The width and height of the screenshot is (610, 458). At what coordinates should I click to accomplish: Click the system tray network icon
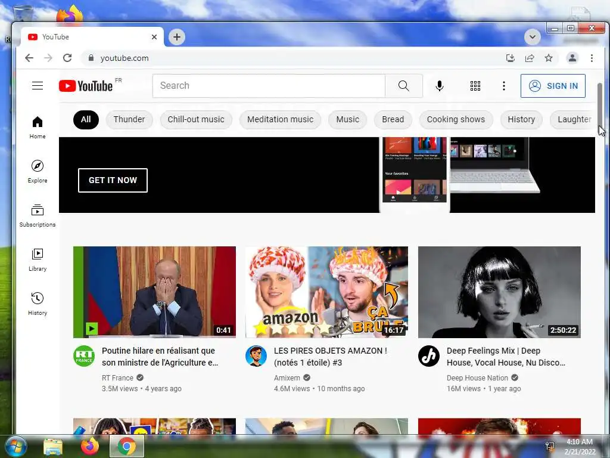coord(550,447)
